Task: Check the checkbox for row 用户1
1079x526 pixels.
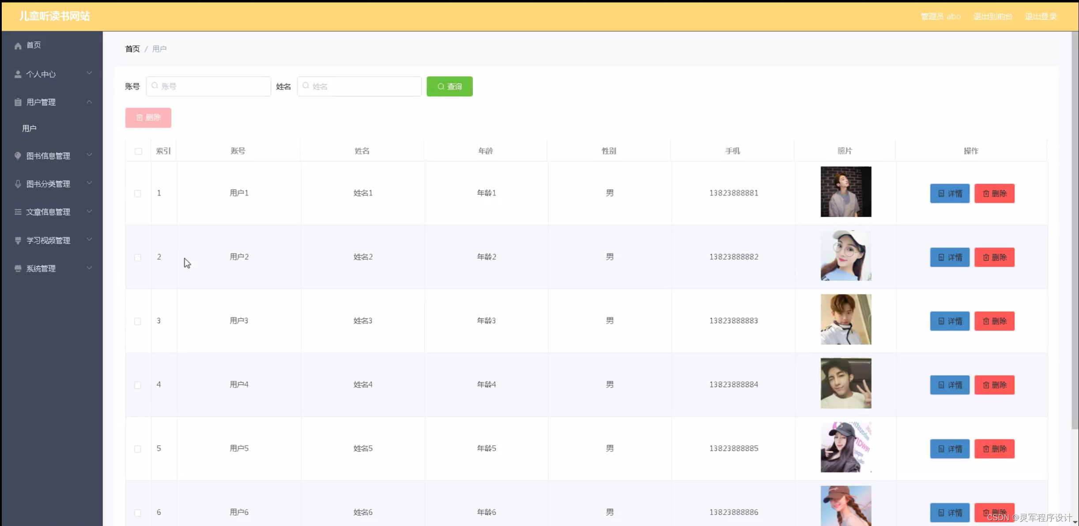Action: click(138, 194)
